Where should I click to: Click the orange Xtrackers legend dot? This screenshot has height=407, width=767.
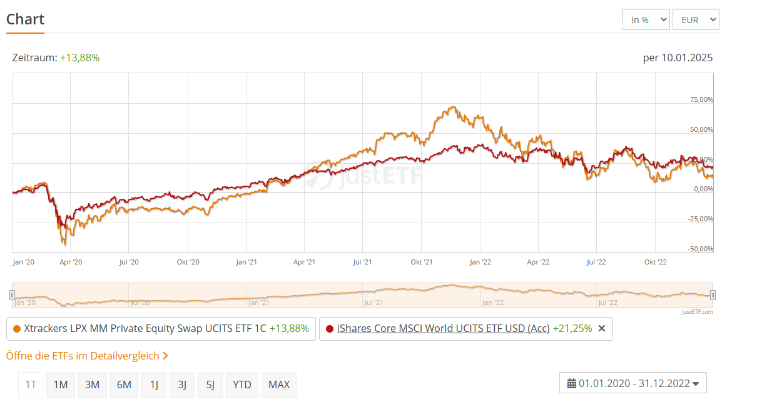click(17, 328)
